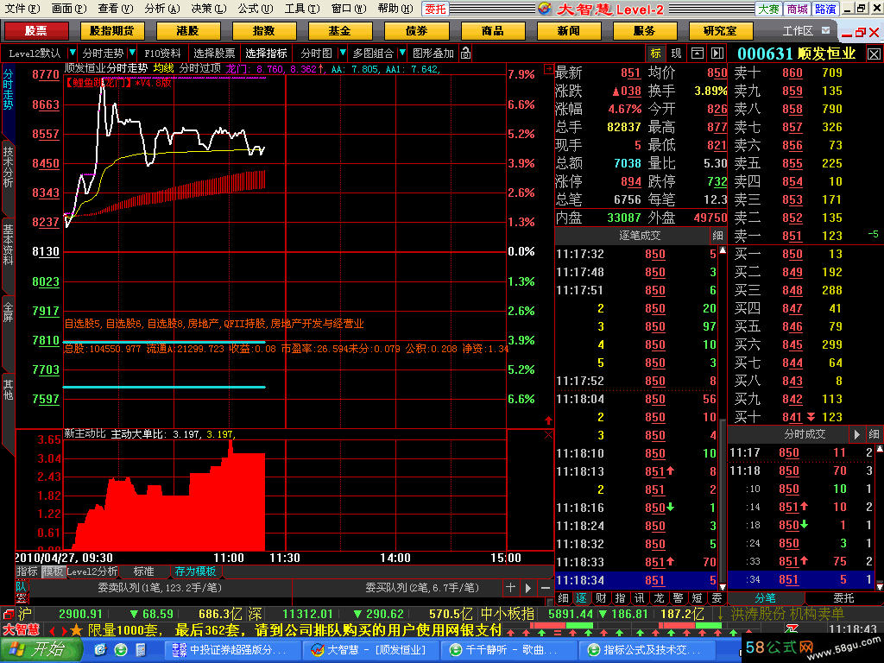Switch bottom tab to 财
Viewport: 884px width, 663px height.
(x=601, y=598)
